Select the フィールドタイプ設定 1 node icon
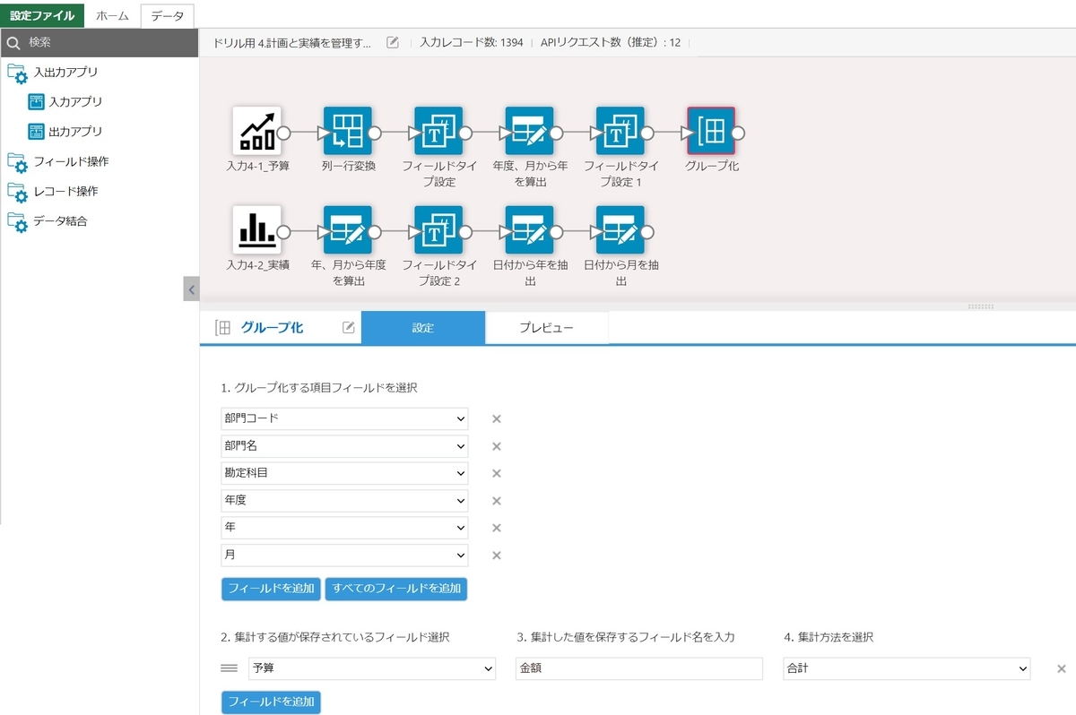1076x715 pixels. click(620, 132)
